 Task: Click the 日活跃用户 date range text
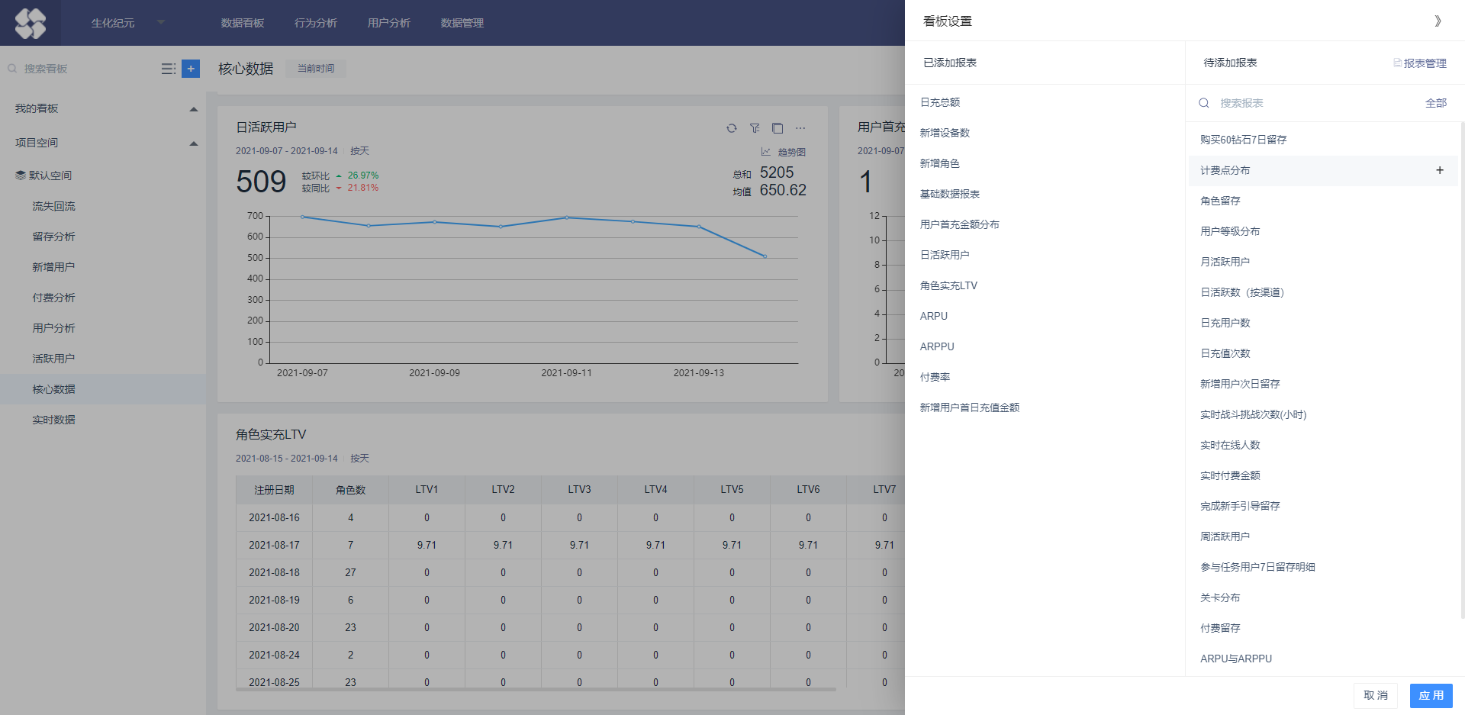(x=286, y=151)
